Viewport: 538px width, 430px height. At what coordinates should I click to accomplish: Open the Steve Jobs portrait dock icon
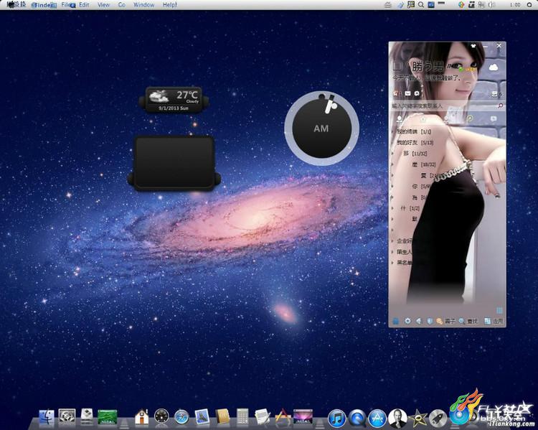pos(397,419)
